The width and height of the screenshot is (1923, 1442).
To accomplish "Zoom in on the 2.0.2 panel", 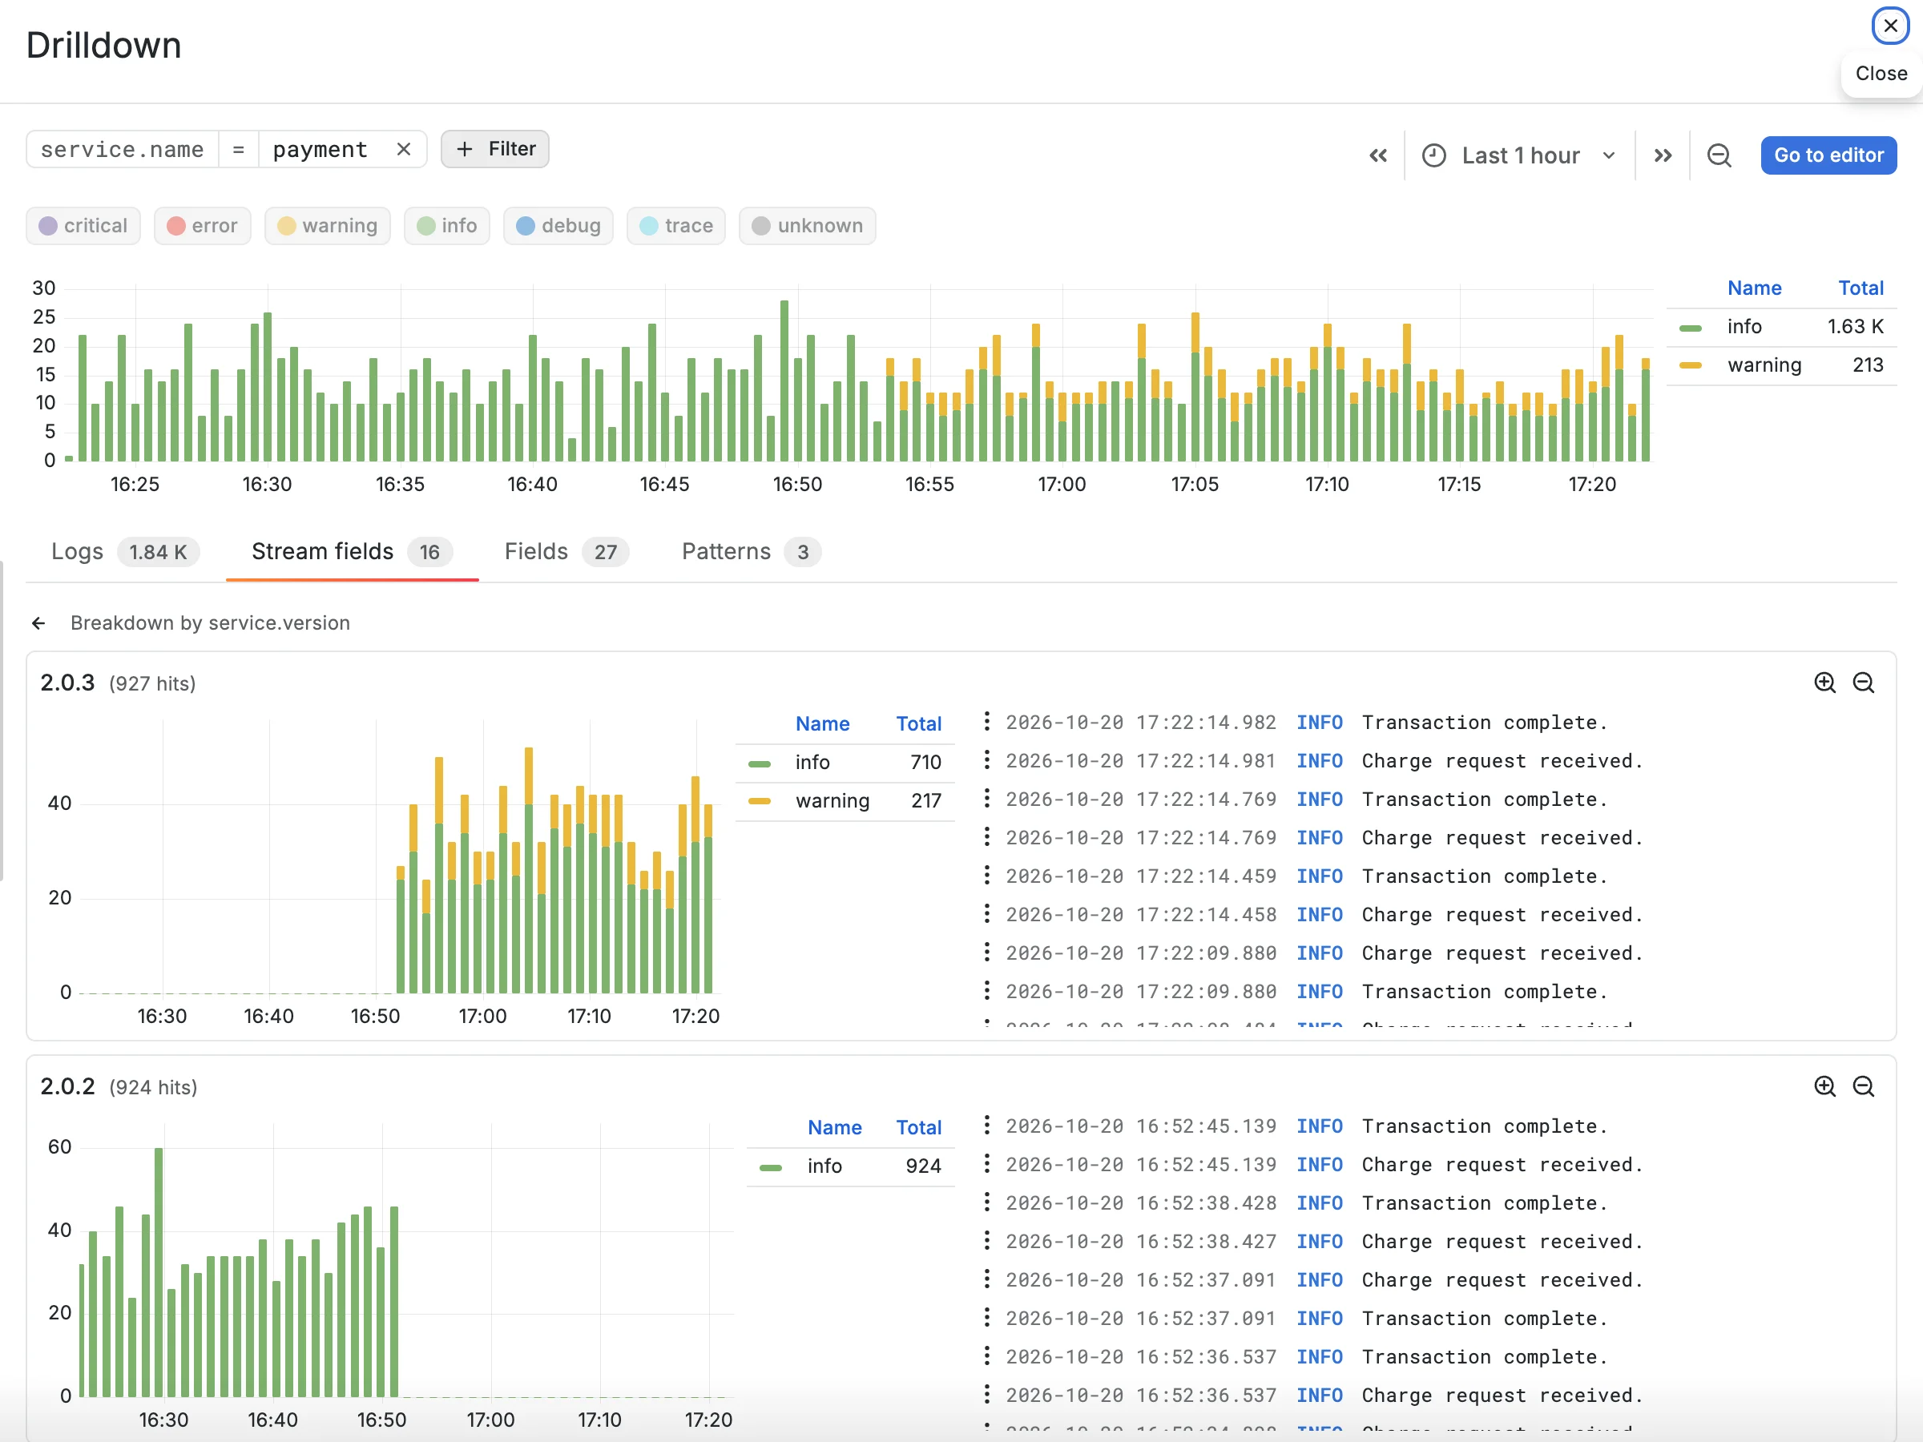I will pos(1824,1086).
